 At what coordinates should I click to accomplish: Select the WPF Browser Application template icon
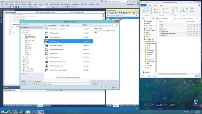click(46, 49)
